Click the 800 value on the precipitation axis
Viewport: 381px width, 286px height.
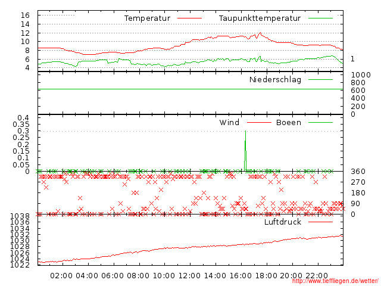coord(358,83)
